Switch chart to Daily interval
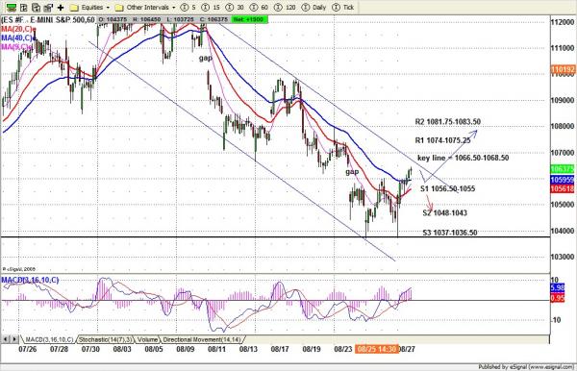The image size is (577, 371). [x=314, y=8]
